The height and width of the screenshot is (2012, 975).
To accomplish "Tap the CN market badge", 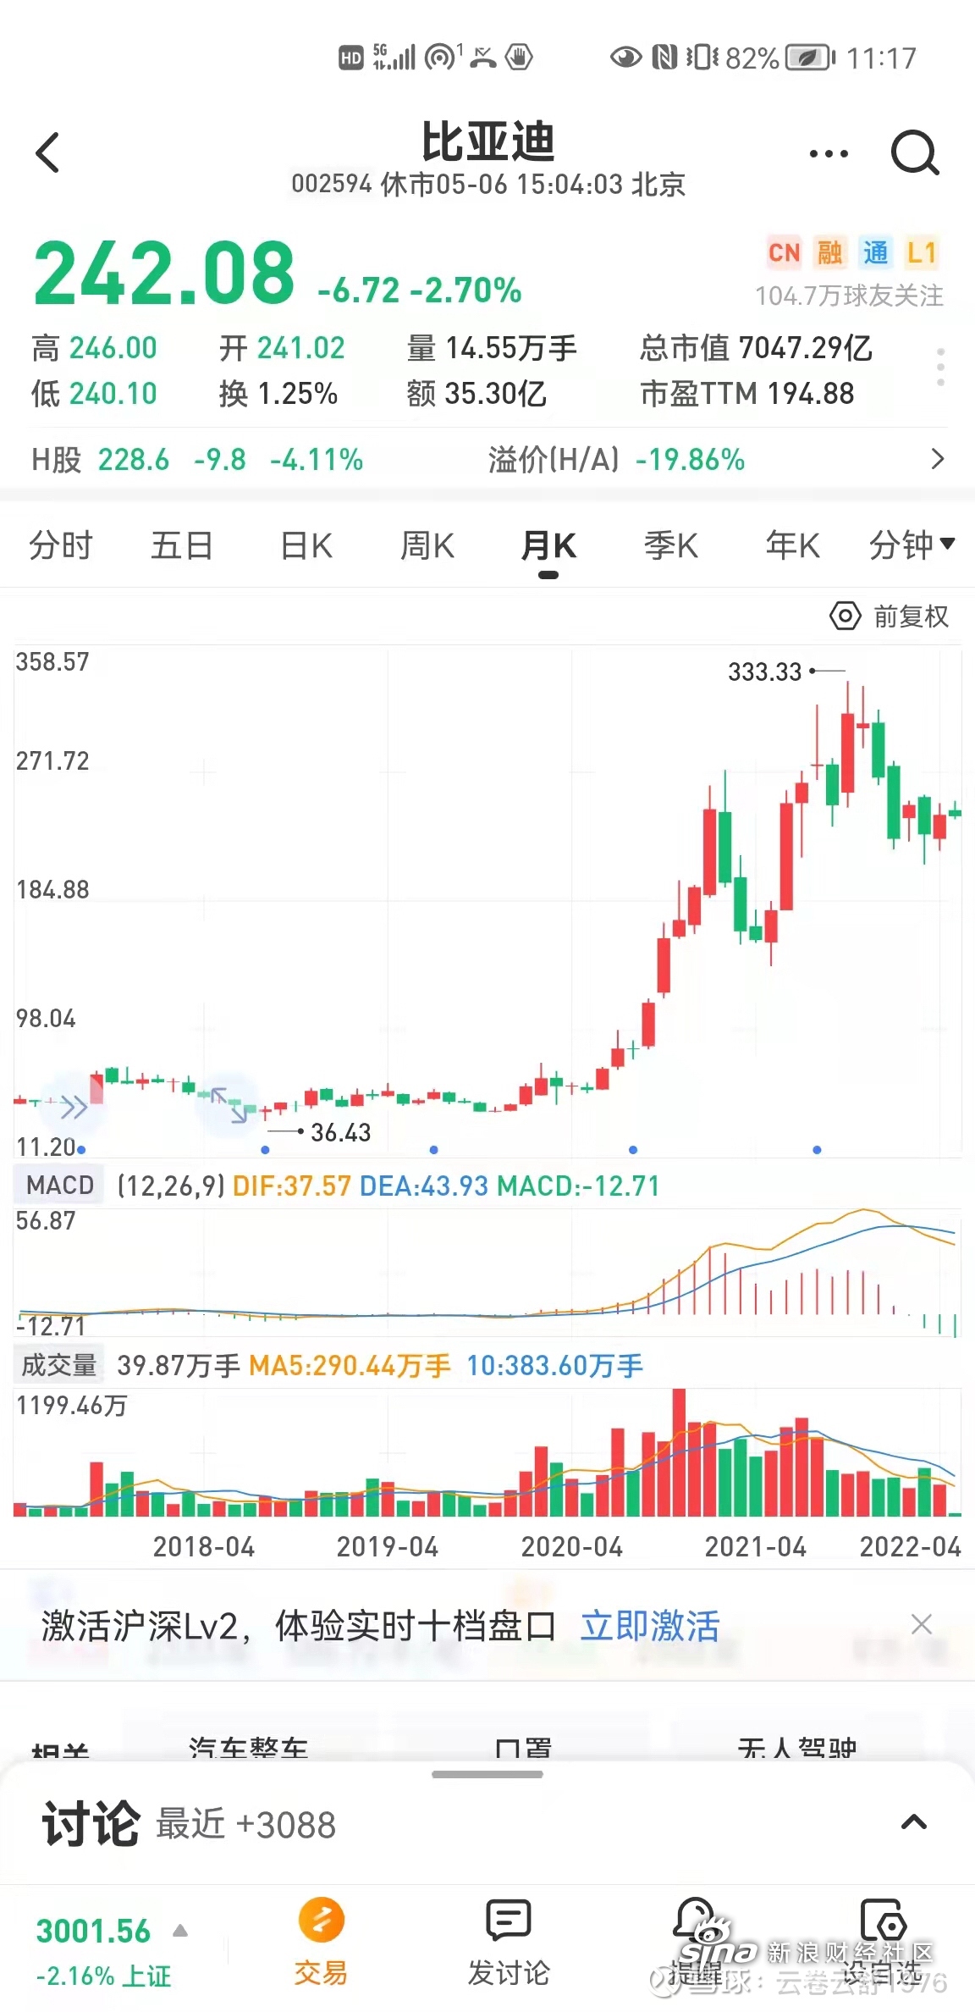I will point(784,252).
